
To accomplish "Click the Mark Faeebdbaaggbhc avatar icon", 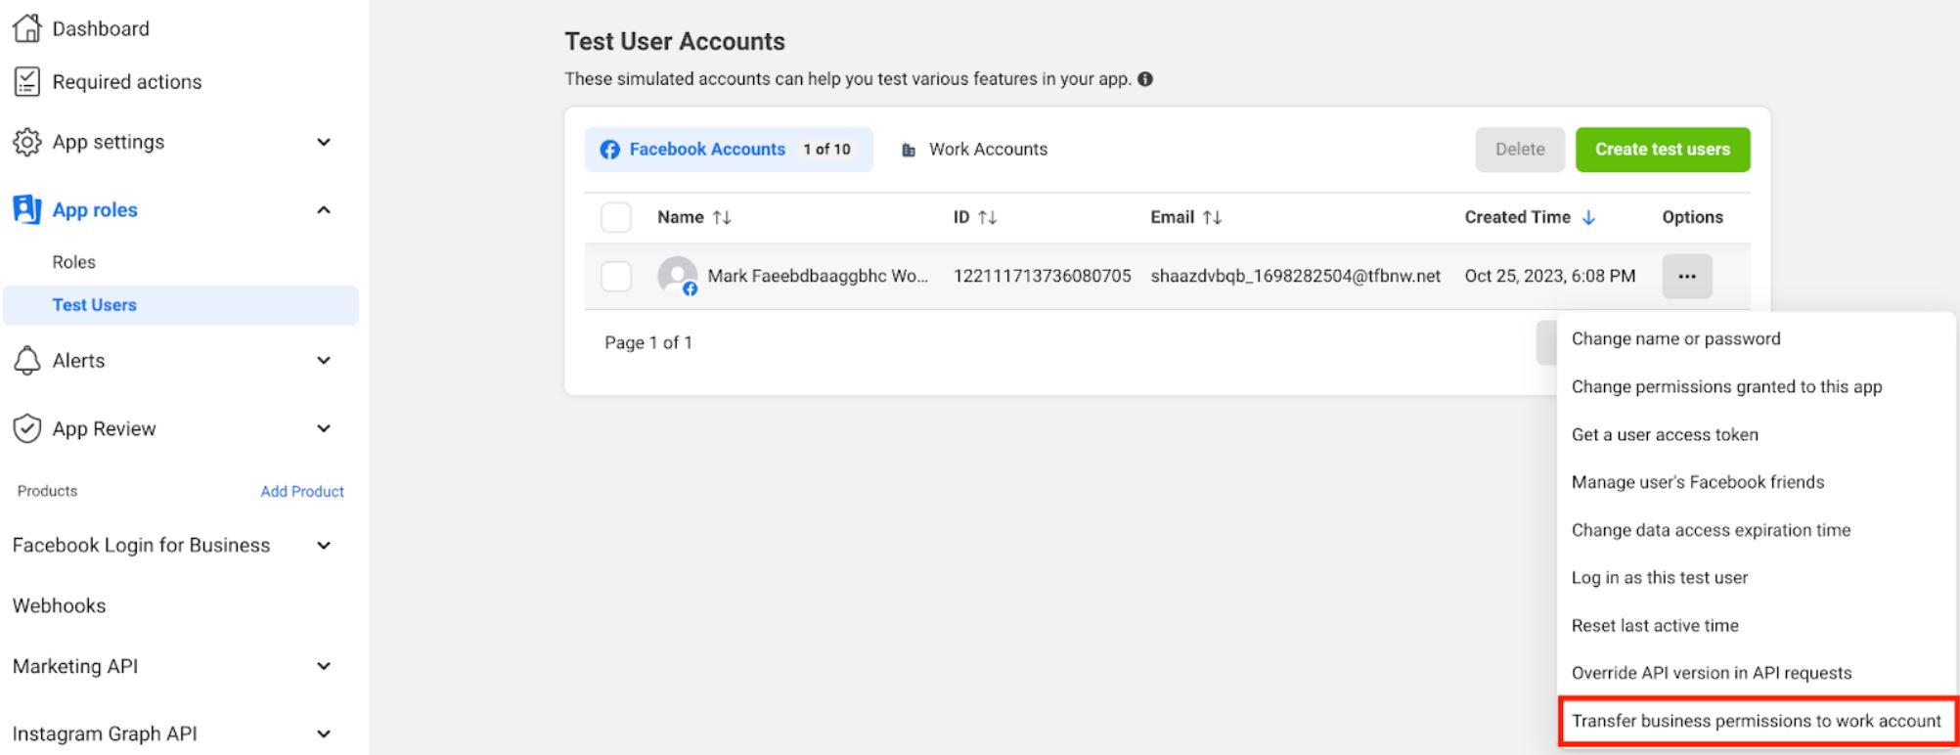I will 678,277.
